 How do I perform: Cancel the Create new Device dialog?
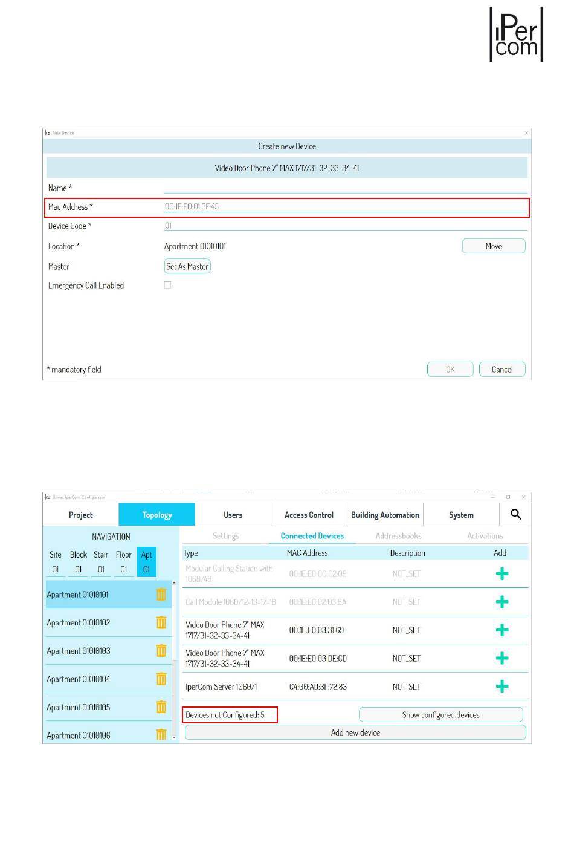click(x=501, y=370)
